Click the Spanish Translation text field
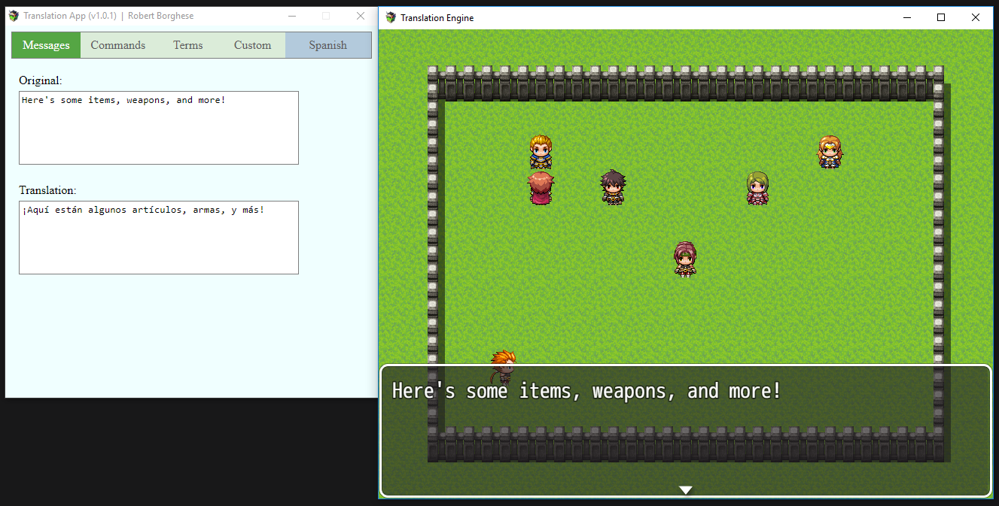Screen dimensions: 999x506 click(x=158, y=237)
